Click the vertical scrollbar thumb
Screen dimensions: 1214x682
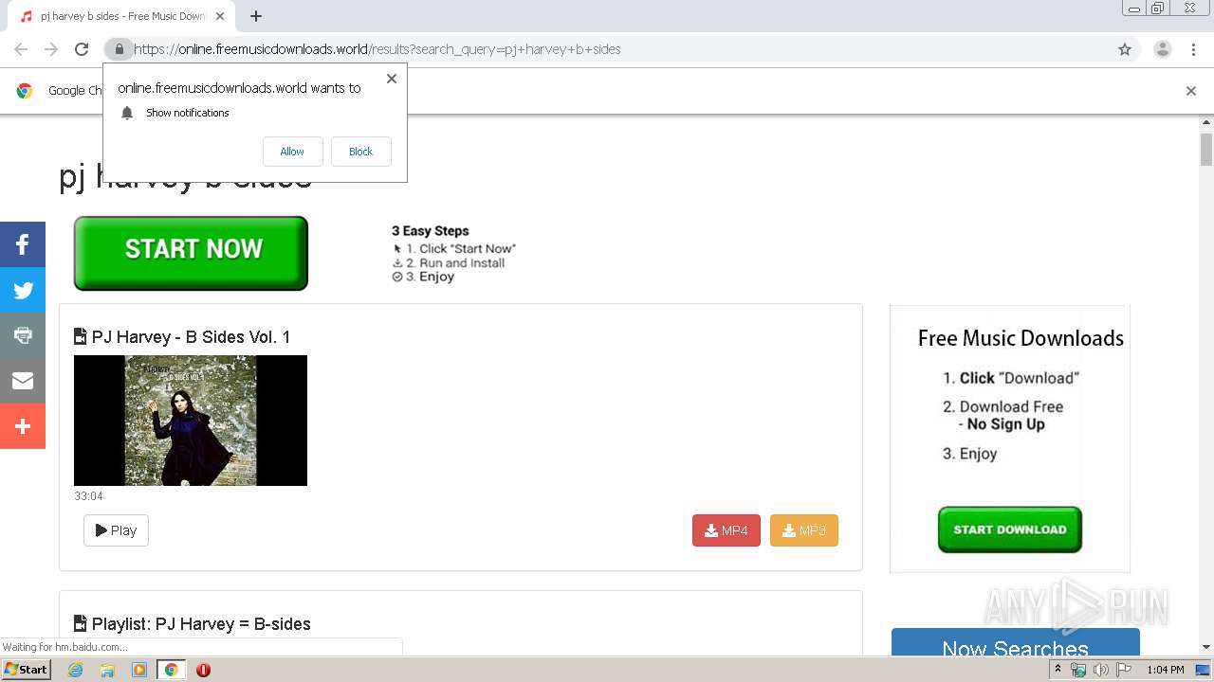click(x=1206, y=150)
